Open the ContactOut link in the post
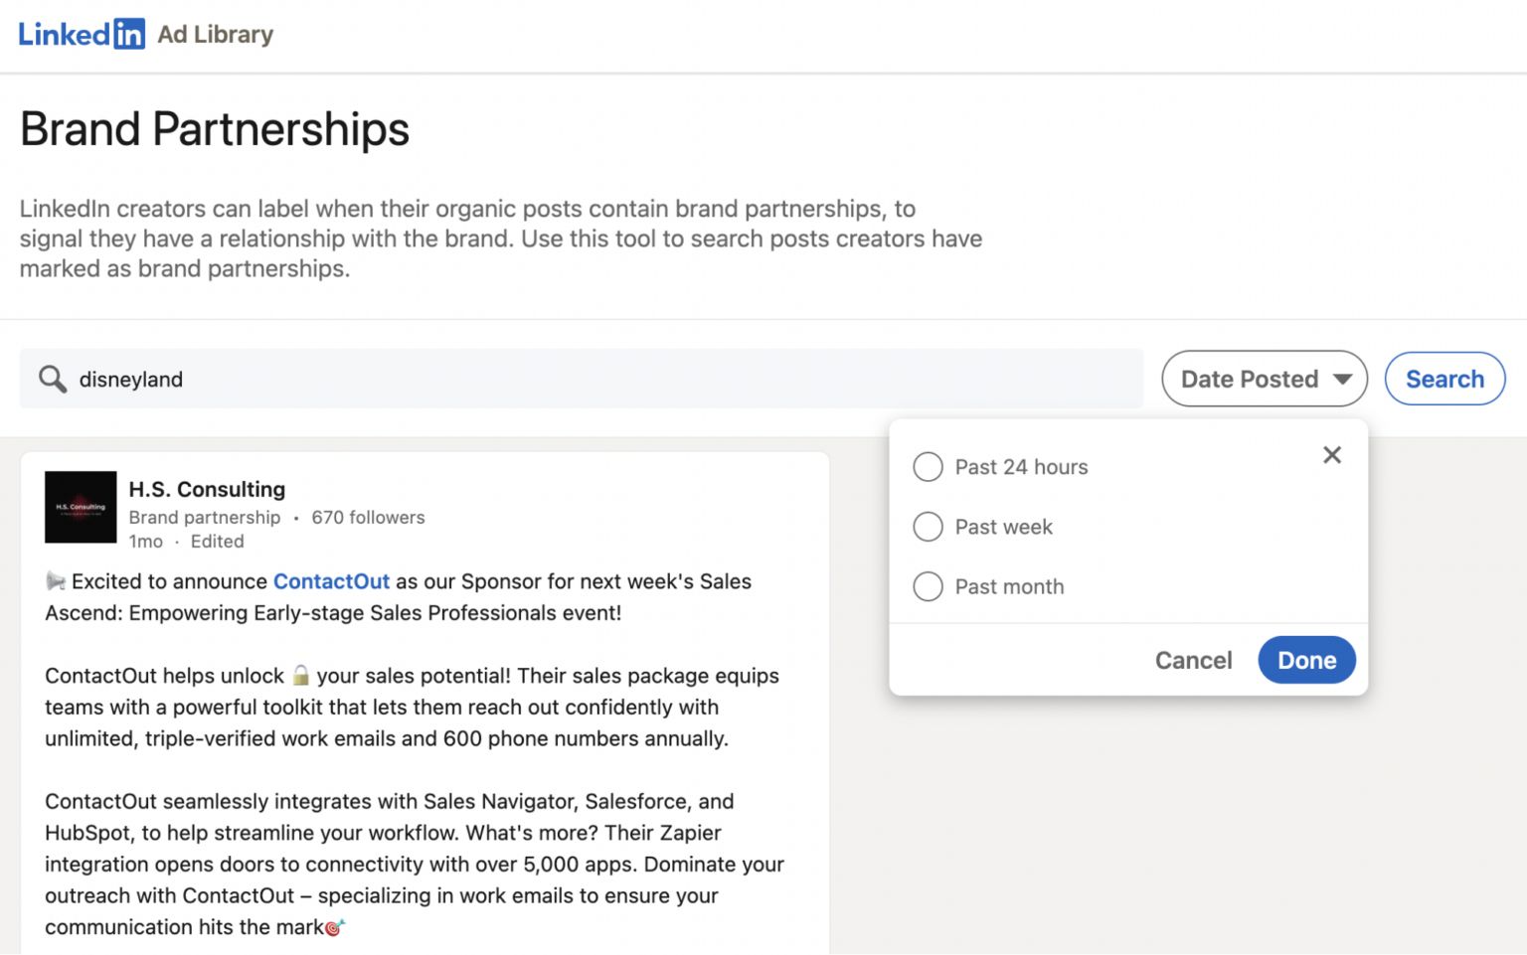 coord(331,581)
